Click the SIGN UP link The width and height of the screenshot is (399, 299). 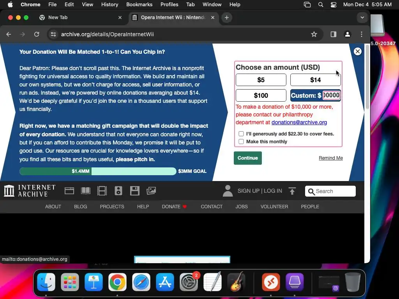tap(248, 191)
